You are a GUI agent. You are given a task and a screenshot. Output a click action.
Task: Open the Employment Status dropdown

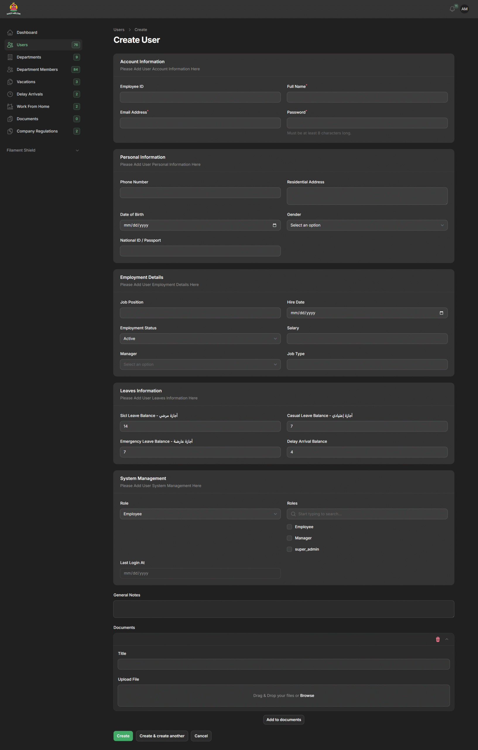[x=200, y=339]
